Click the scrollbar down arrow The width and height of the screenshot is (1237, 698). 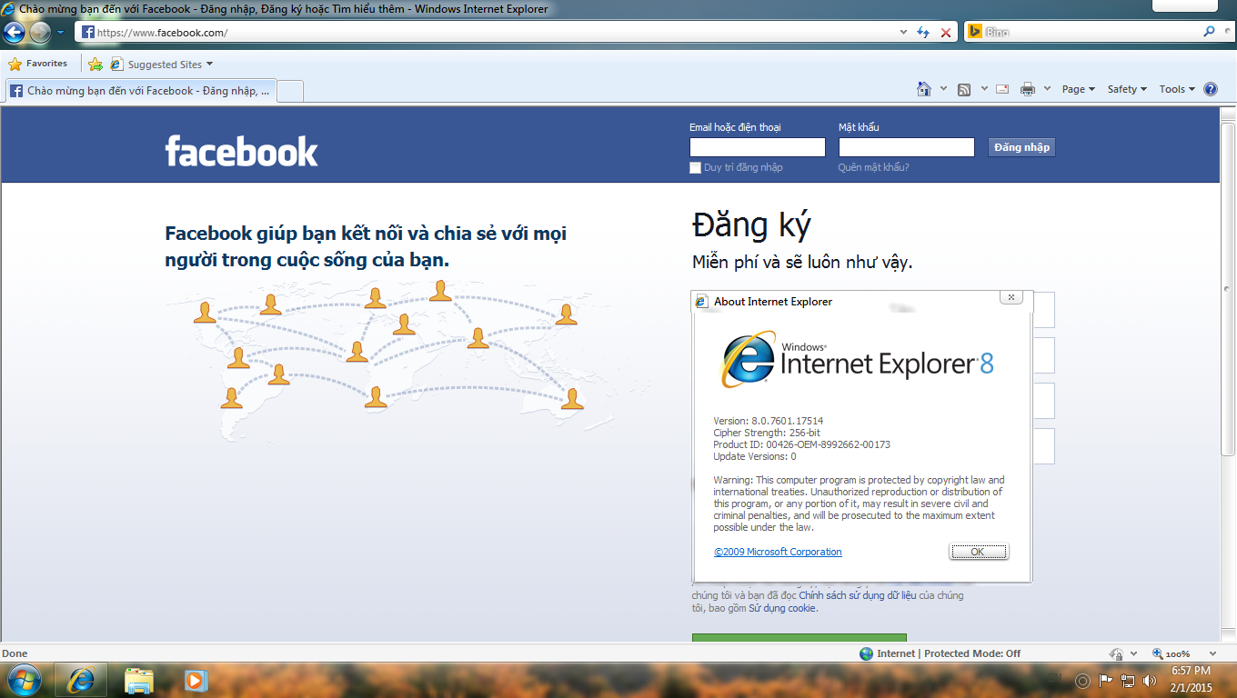(x=1228, y=637)
